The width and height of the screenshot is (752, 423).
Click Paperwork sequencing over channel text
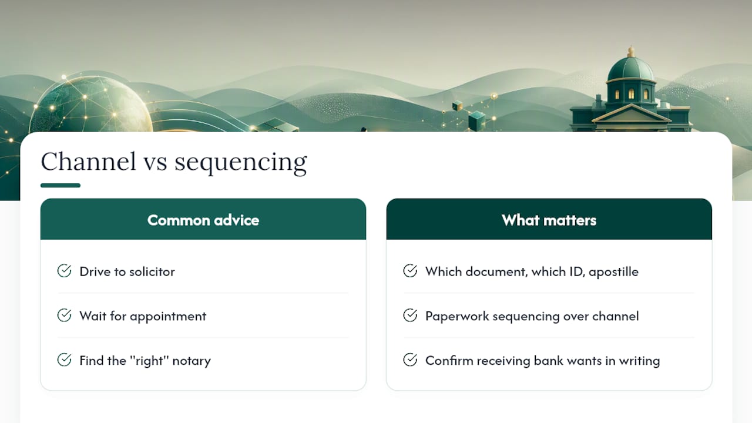[x=532, y=316]
